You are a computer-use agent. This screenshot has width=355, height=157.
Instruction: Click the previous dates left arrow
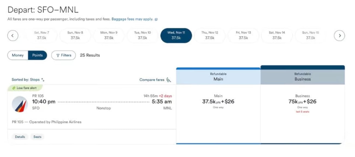pyautogui.click(x=13, y=36)
